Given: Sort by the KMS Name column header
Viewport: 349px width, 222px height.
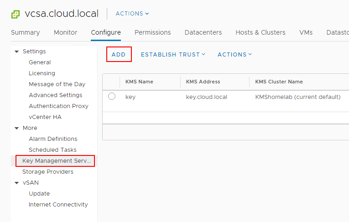Looking at the screenshot, I should pos(139,82).
